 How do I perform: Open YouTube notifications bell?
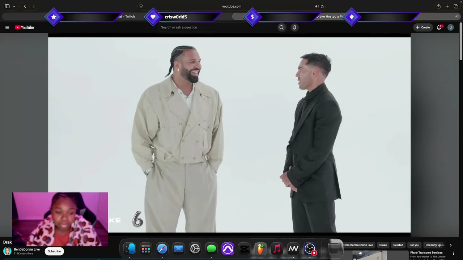click(x=439, y=27)
